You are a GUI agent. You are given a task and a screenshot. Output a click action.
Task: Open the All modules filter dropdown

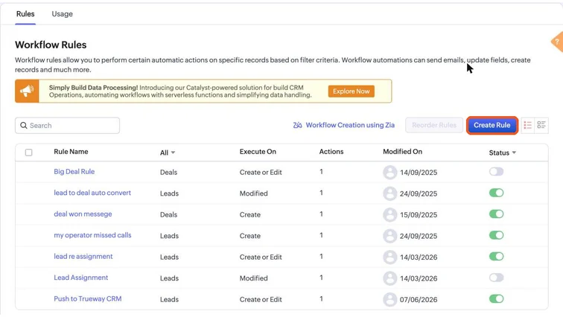(x=168, y=153)
